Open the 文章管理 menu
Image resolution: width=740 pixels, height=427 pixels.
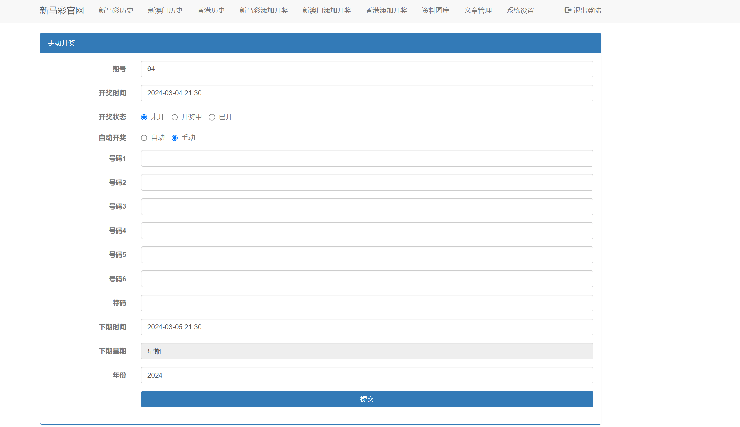point(478,10)
